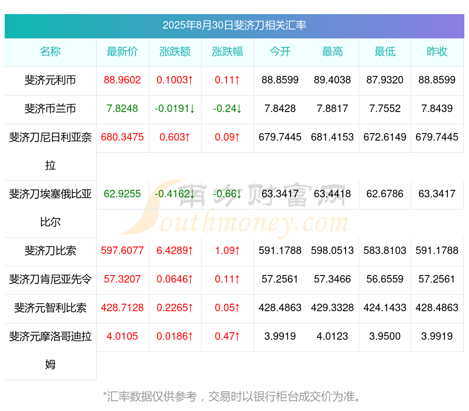
Task: Click the high value 89.4038
Action: pos(333,80)
